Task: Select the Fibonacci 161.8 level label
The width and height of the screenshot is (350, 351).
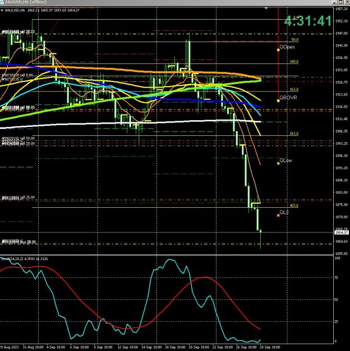Action: (294, 89)
